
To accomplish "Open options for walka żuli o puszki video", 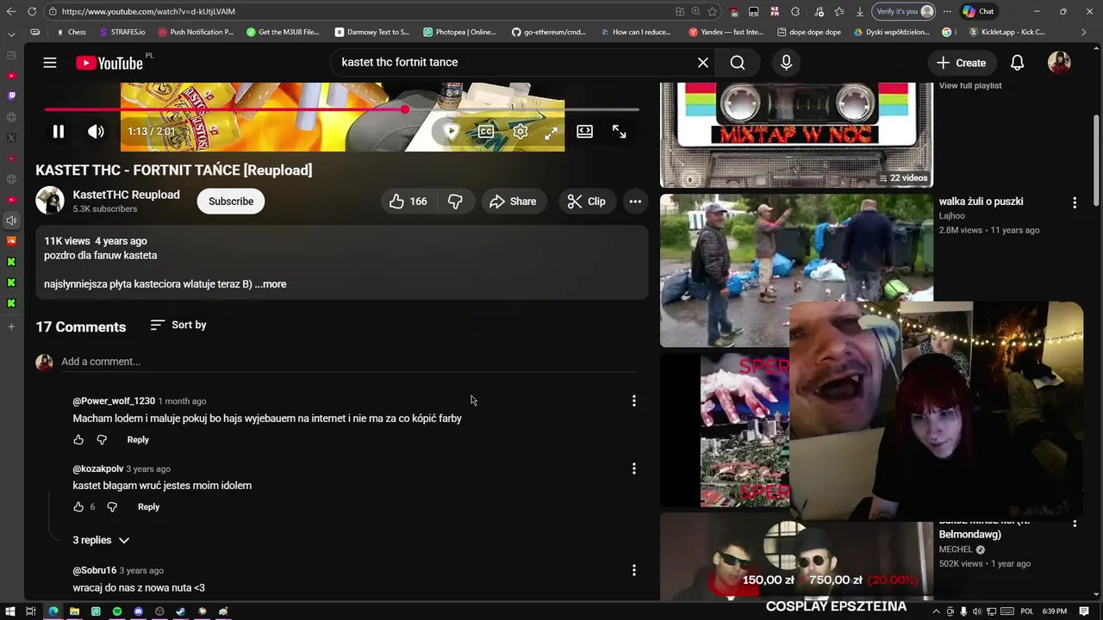I will tap(1075, 202).
